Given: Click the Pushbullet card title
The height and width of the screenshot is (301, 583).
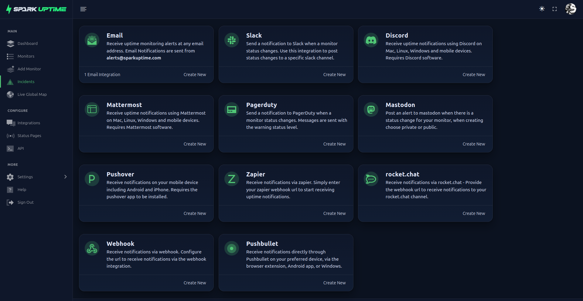Looking at the screenshot, I should click(x=262, y=244).
